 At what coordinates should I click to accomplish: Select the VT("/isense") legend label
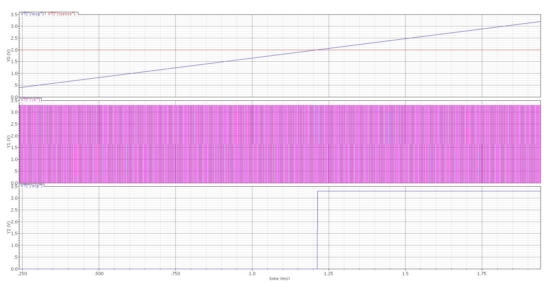tap(62, 14)
